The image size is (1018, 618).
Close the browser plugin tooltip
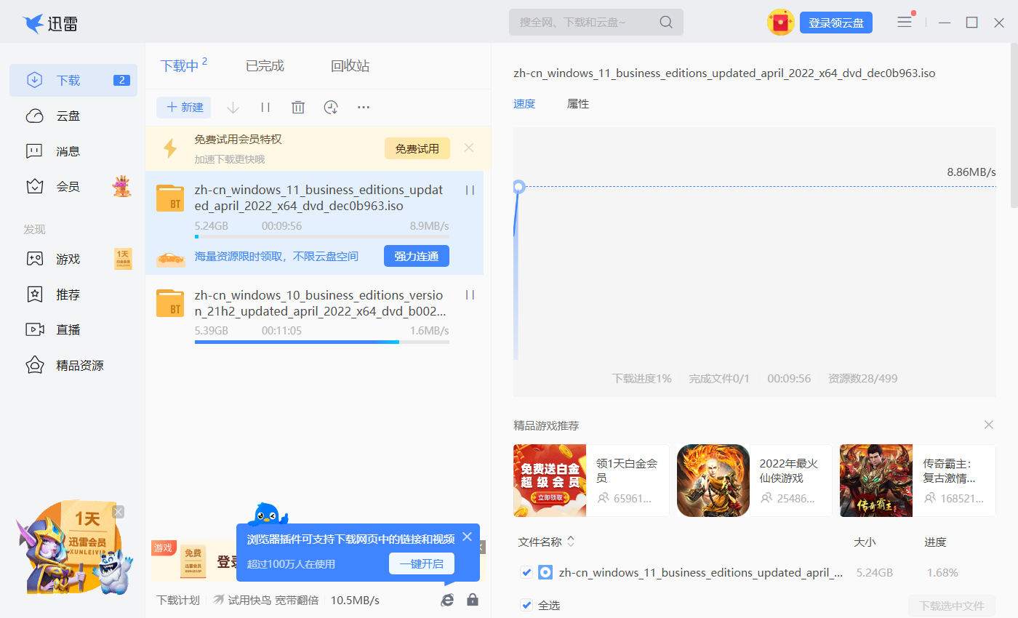click(x=467, y=537)
